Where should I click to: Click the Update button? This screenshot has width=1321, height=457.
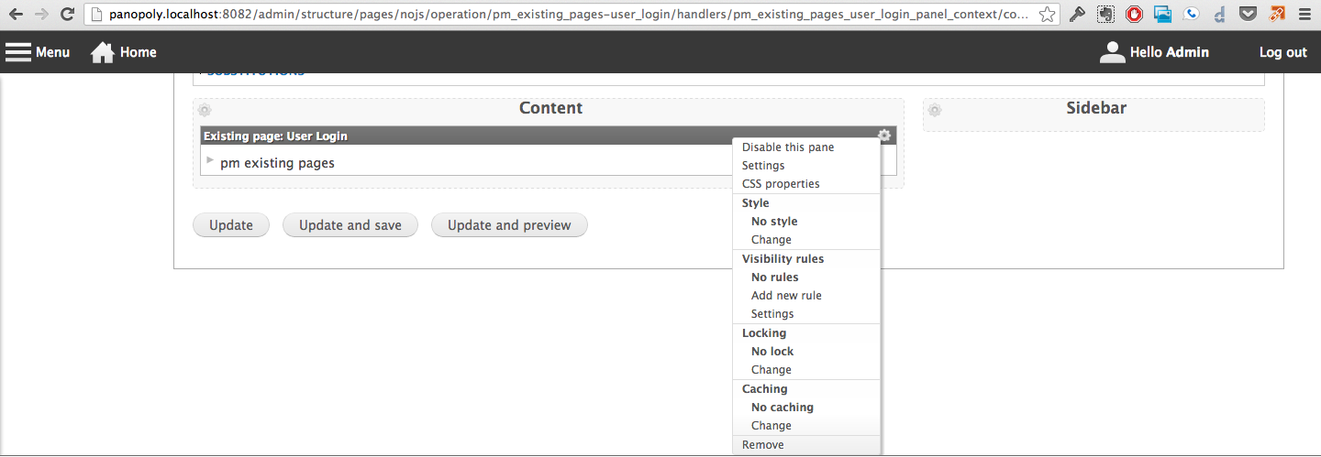[231, 225]
